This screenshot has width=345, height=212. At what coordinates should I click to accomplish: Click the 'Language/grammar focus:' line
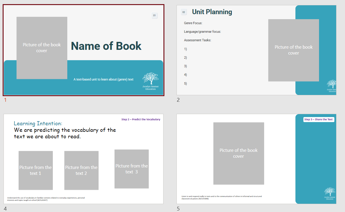(202, 32)
